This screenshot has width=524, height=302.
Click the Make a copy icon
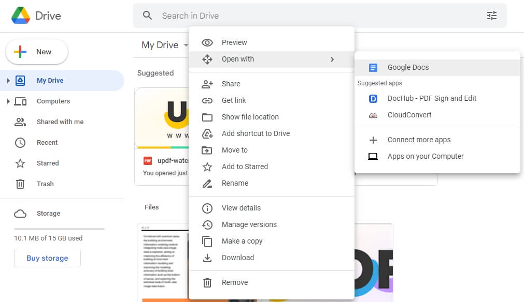(x=207, y=241)
